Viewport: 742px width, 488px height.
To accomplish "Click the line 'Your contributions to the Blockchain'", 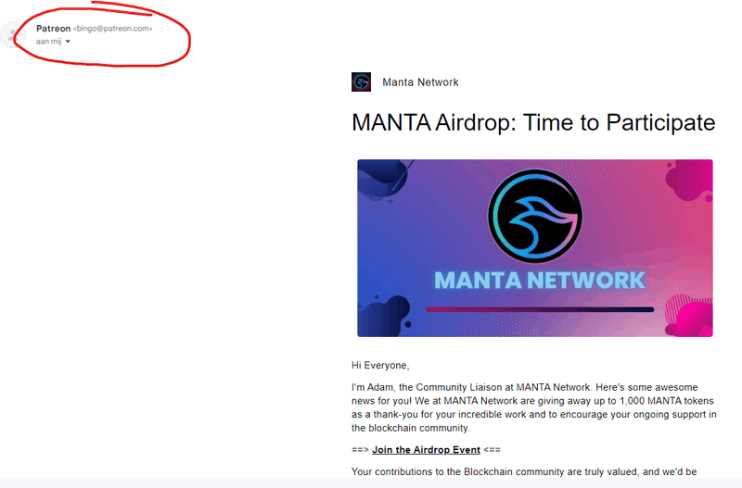I will 524,471.
